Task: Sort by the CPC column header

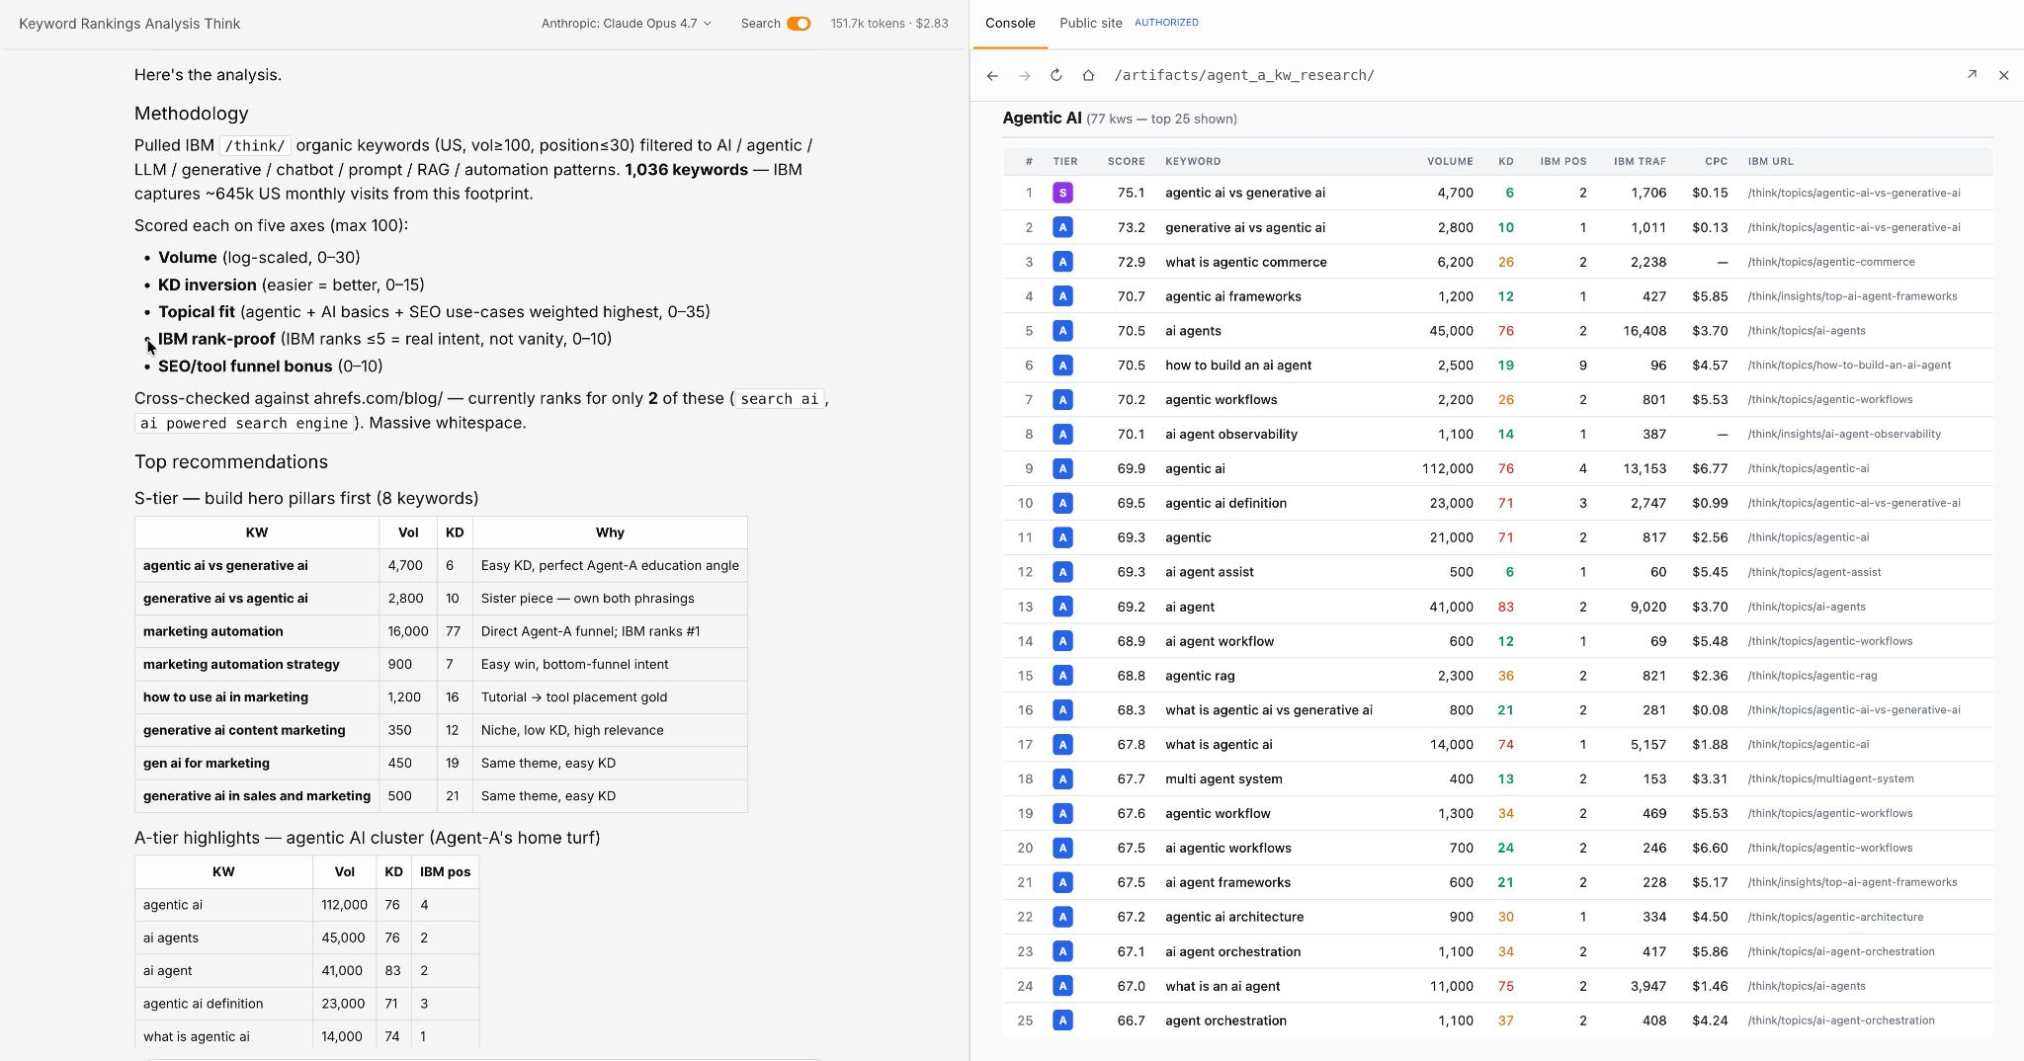Action: click(x=1716, y=161)
